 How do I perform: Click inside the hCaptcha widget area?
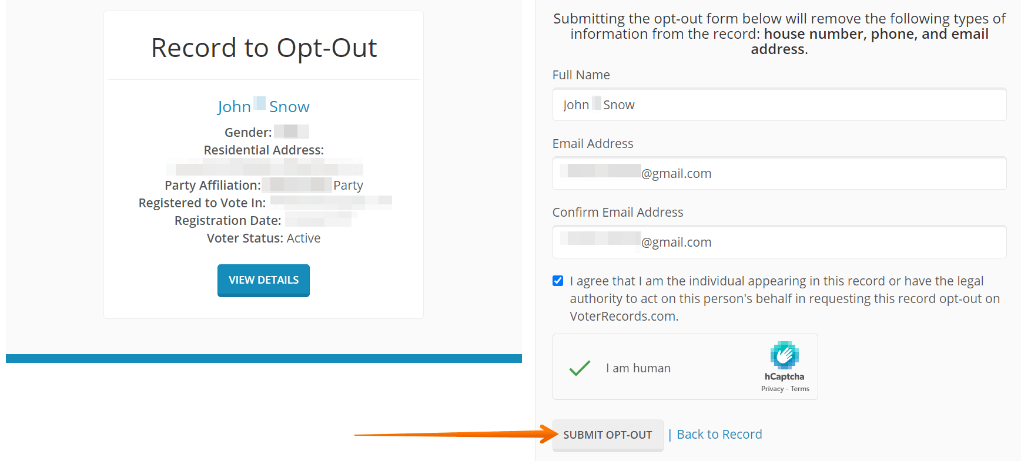point(685,367)
